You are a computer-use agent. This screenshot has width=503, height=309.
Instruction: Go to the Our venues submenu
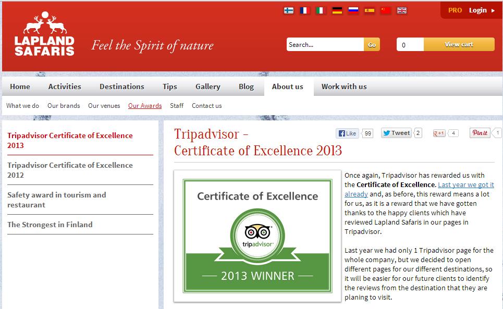(x=104, y=105)
